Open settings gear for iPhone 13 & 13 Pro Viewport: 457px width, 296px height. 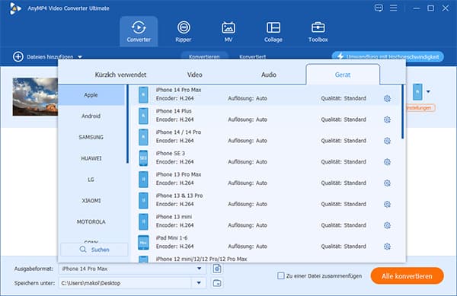(x=387, y=205)
